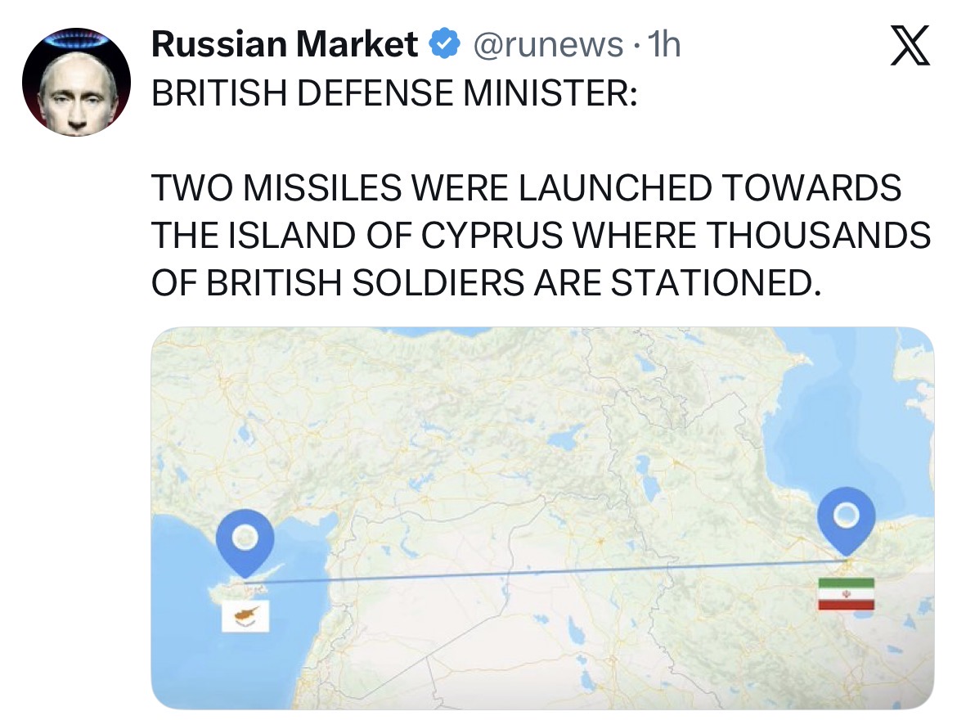Click the map pin over Cyprus
The height and width of the screenshot is (725, 957).
(x=245, y=540)
